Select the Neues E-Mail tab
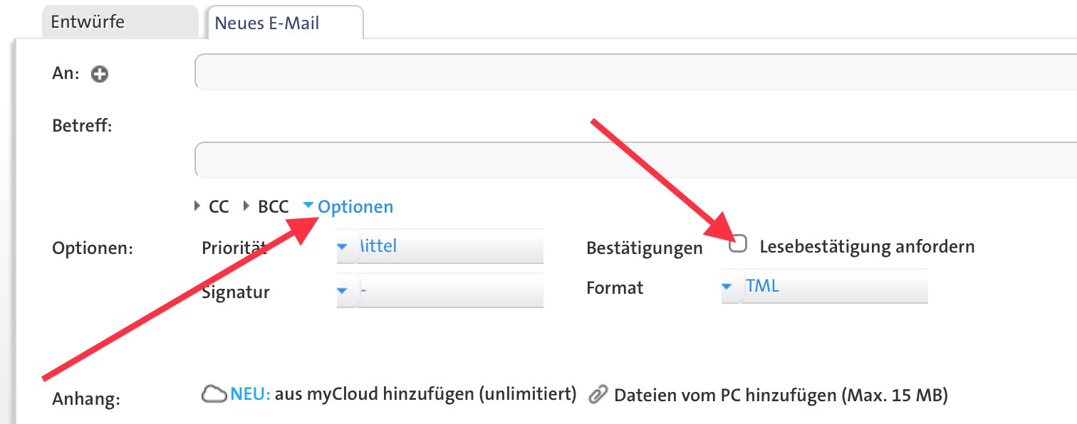This screenshot has height=424, width=1077. pos(267,23)
